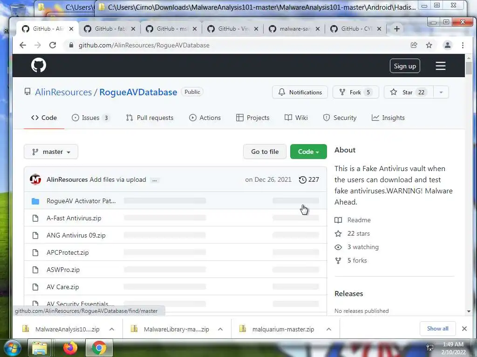Click the scrollbar down arrow
477x357 pixels.
click(469, 311)
